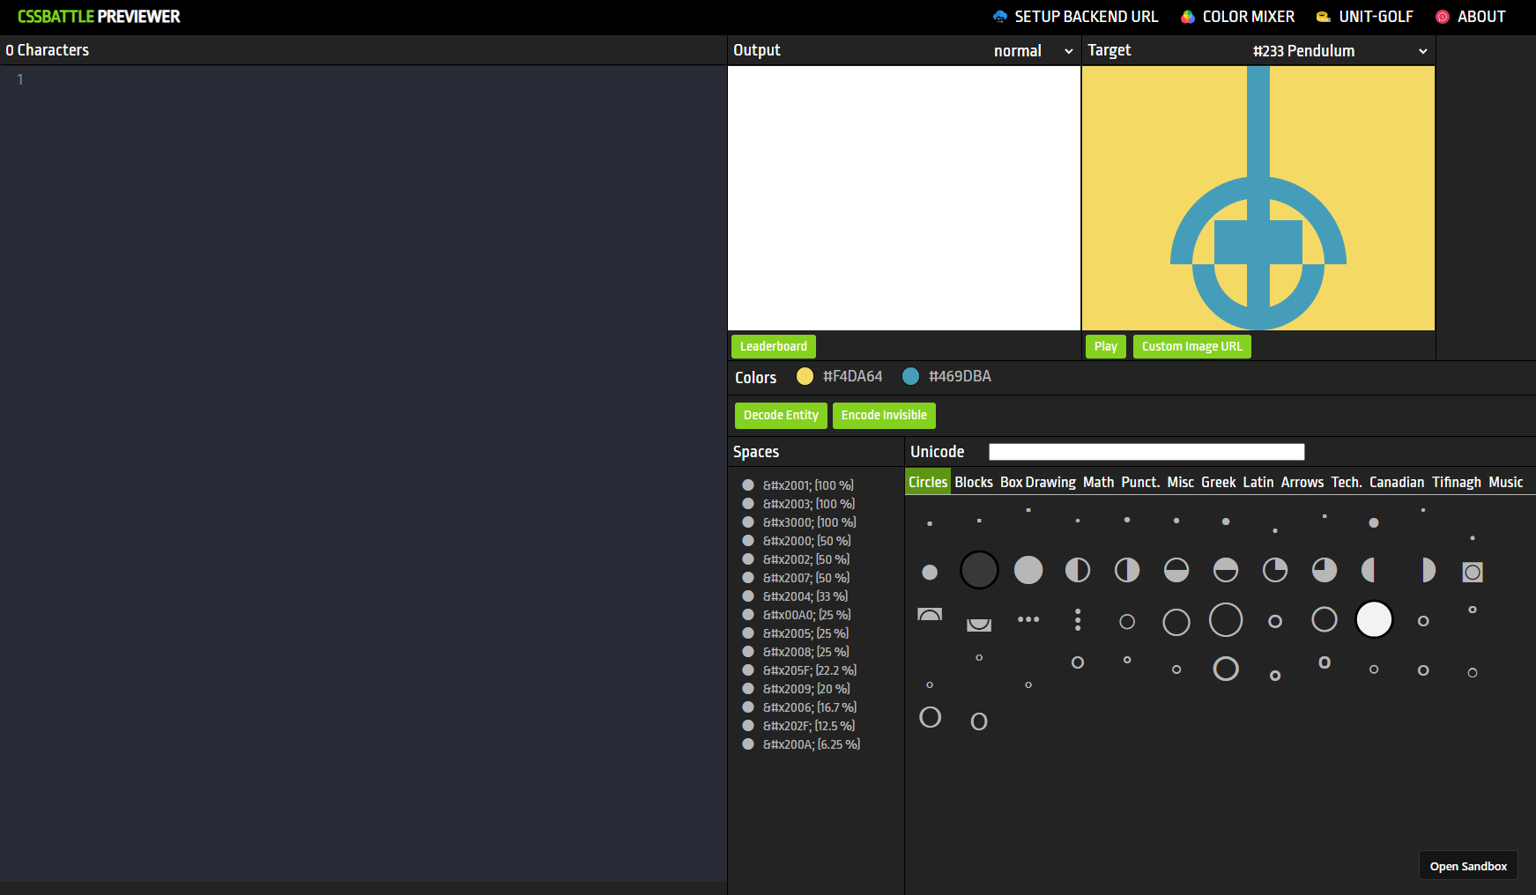Select the Unit-Golf icon in the top bar
Image resolution: width=1536 pixels, height=895 pixels.
point(1322,16)
